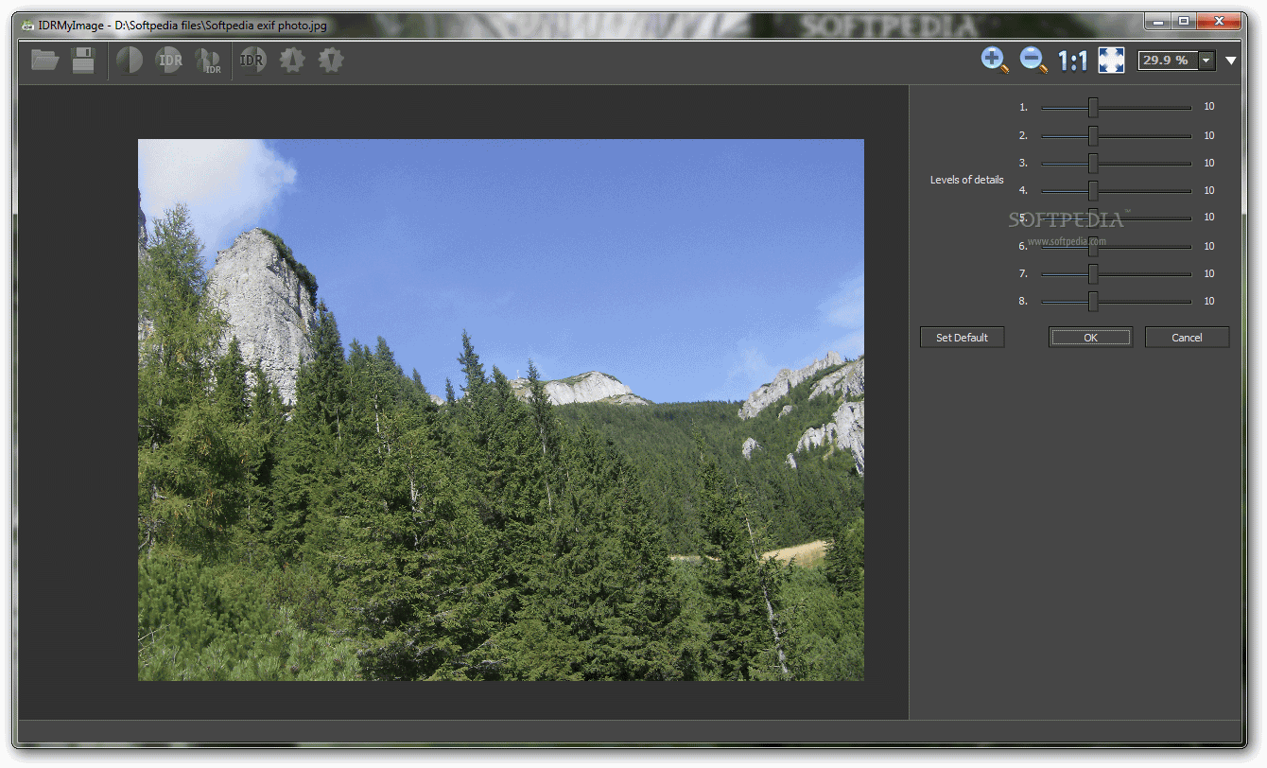Click the half-shaded circle contrast icon
Screen dimensions: 1267x768
coord(130,61)
